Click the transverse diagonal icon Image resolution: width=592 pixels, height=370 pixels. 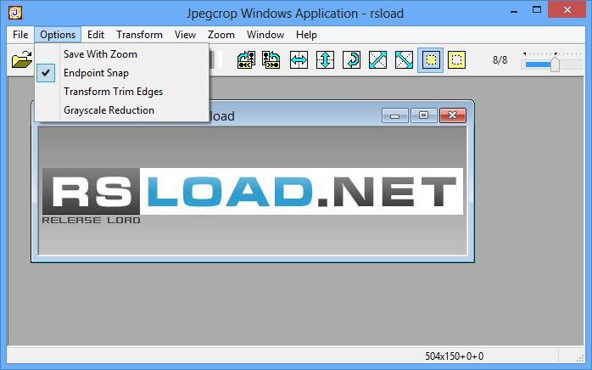(x=405, y=60)
